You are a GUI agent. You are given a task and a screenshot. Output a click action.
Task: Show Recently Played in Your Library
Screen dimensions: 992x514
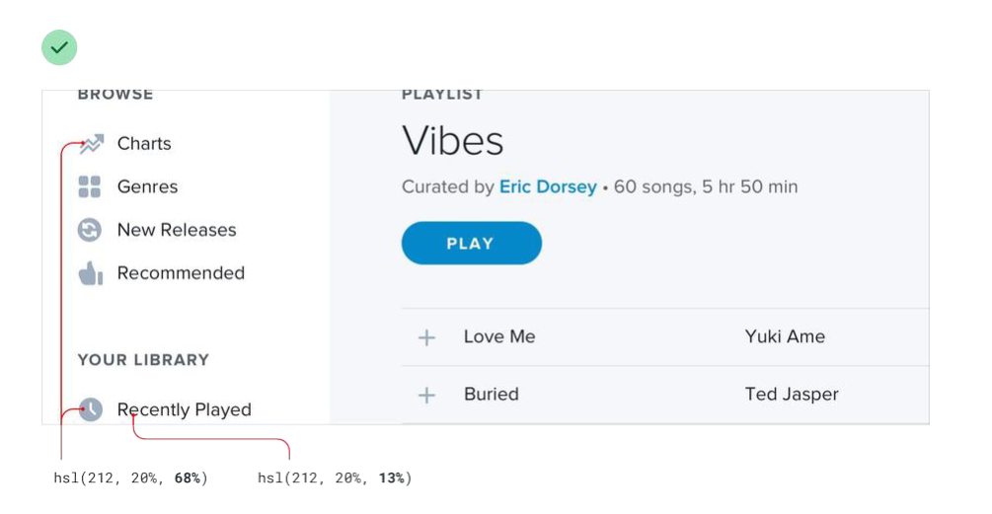184,409
